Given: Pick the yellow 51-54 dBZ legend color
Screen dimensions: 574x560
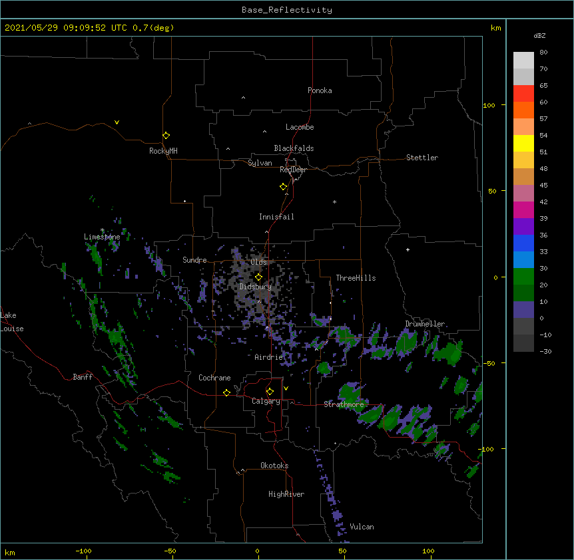Looking at the screenshot, I should coord(523,143).
